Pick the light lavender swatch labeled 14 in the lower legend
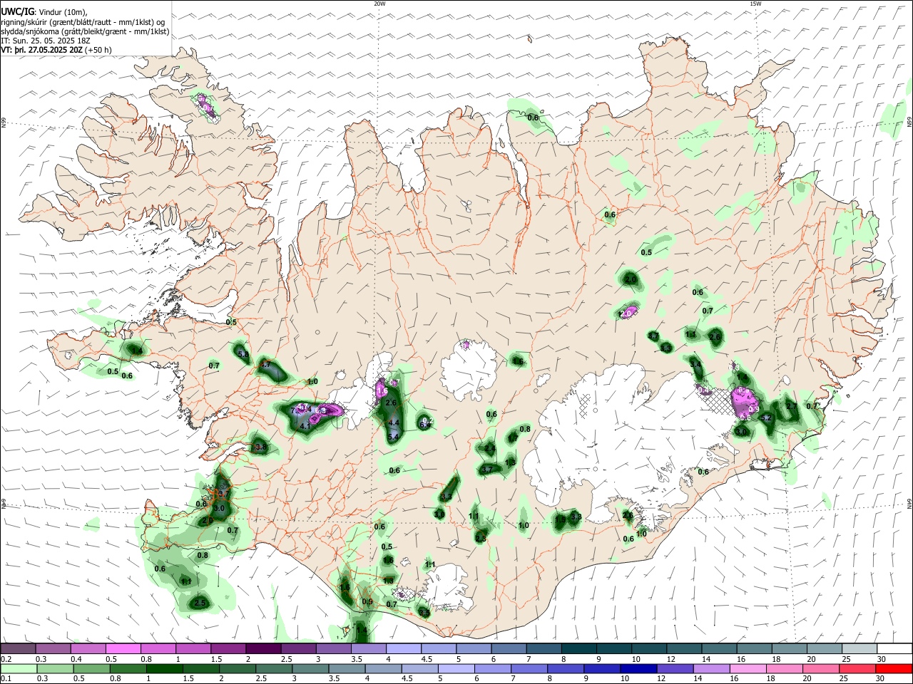 711,668
